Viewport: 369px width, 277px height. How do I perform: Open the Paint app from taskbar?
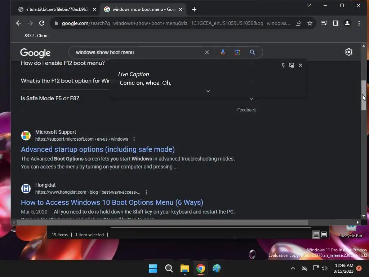[217, 268]
